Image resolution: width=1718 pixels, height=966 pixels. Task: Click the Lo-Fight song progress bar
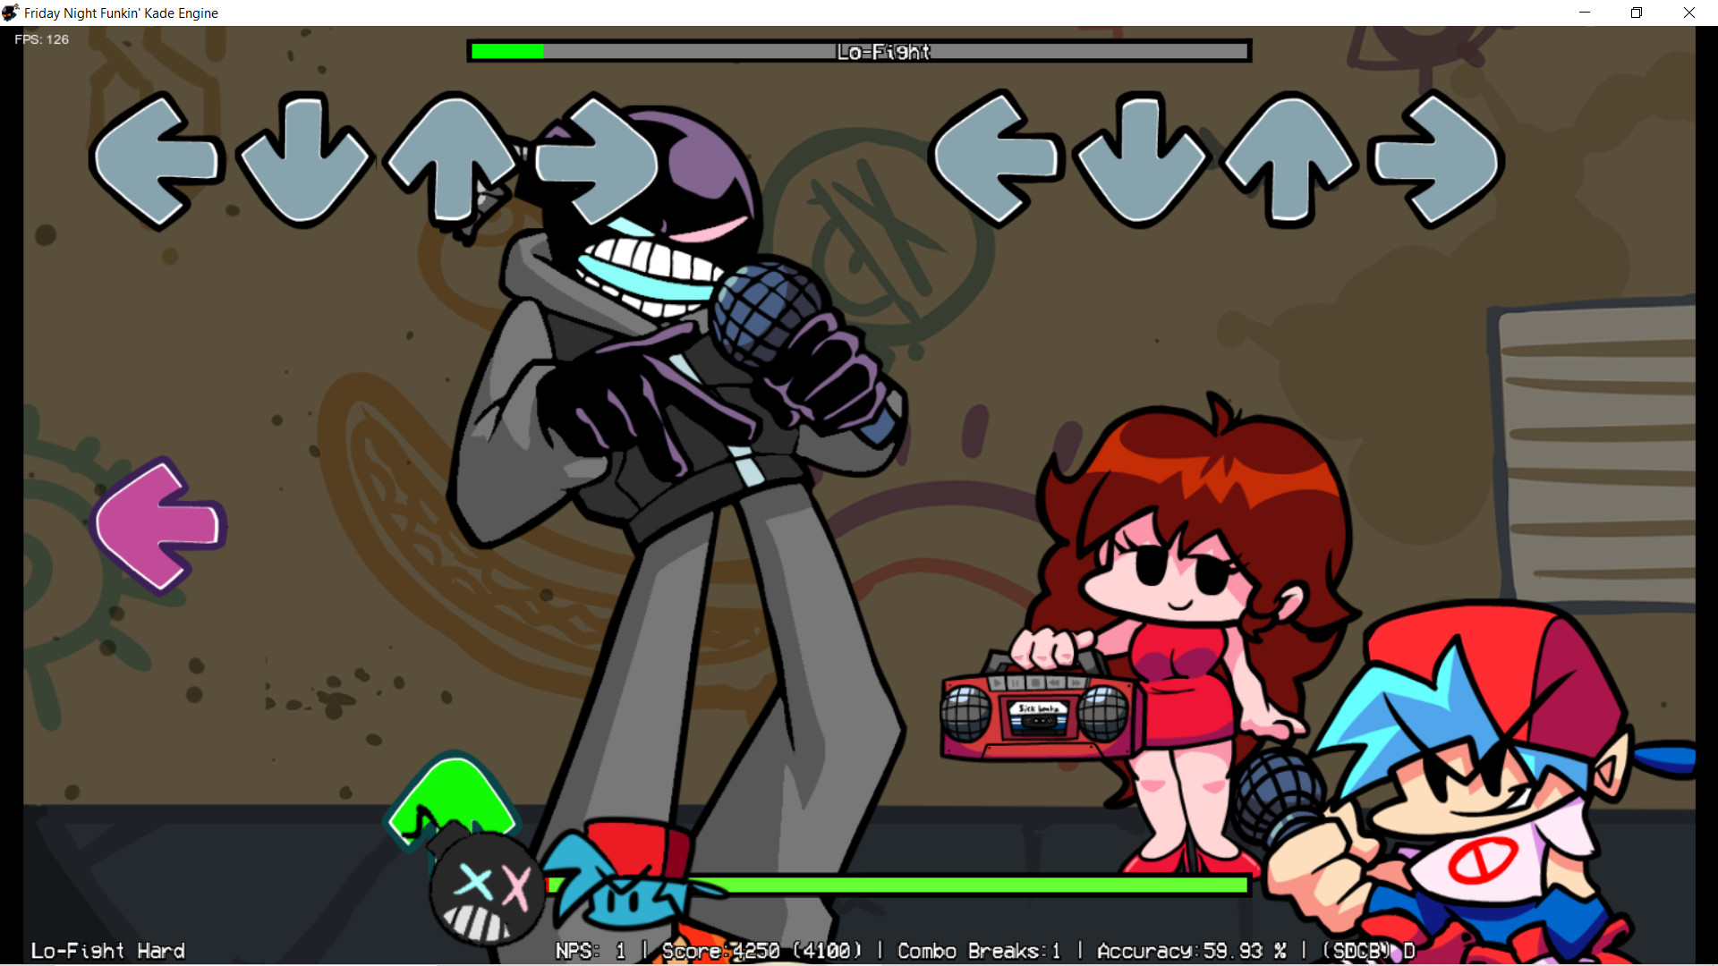[859, 51]
